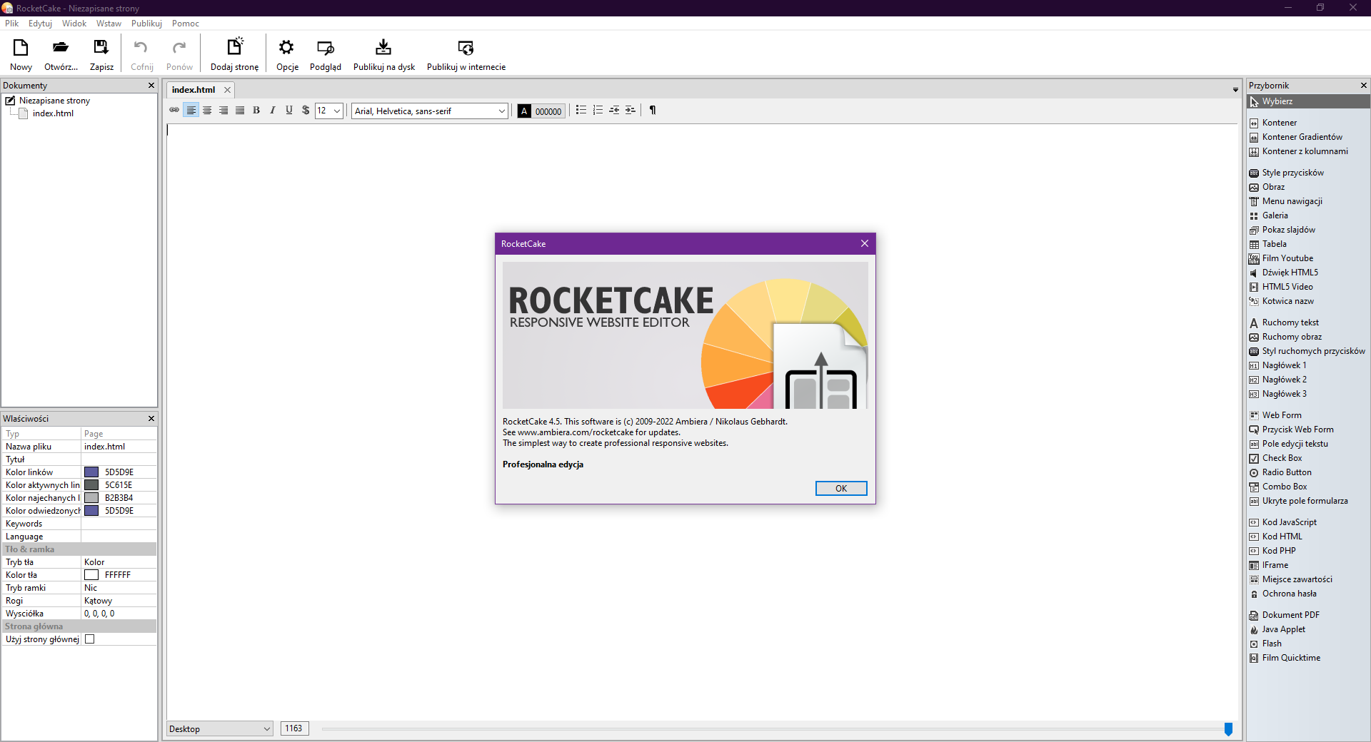Open the Plik menu
This screenshot has width=1371, height=742.
11,24
